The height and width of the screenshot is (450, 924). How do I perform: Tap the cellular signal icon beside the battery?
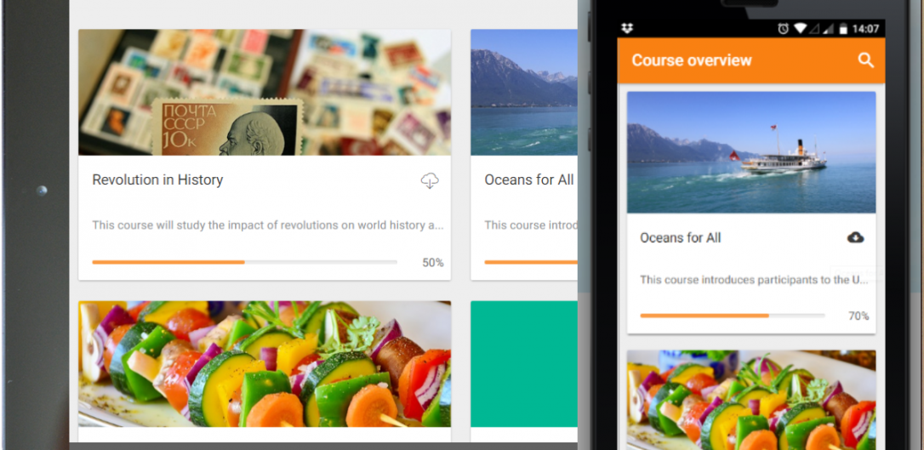coord(829,28)
